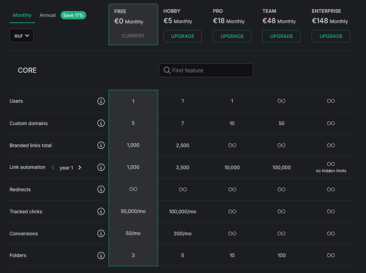Screen dimensions: 366x273
Task: Click Upgrade under the Hobby plan
Action: coord(182,36)
